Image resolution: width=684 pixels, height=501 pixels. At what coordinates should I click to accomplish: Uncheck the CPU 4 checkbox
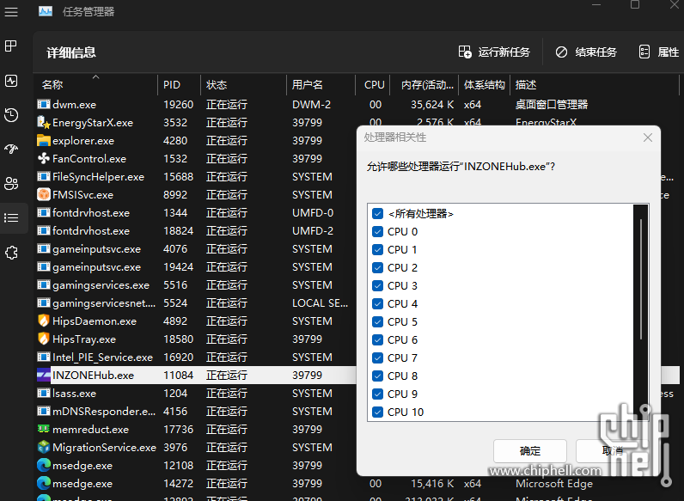pyautogui.click(x=378, y=303)
